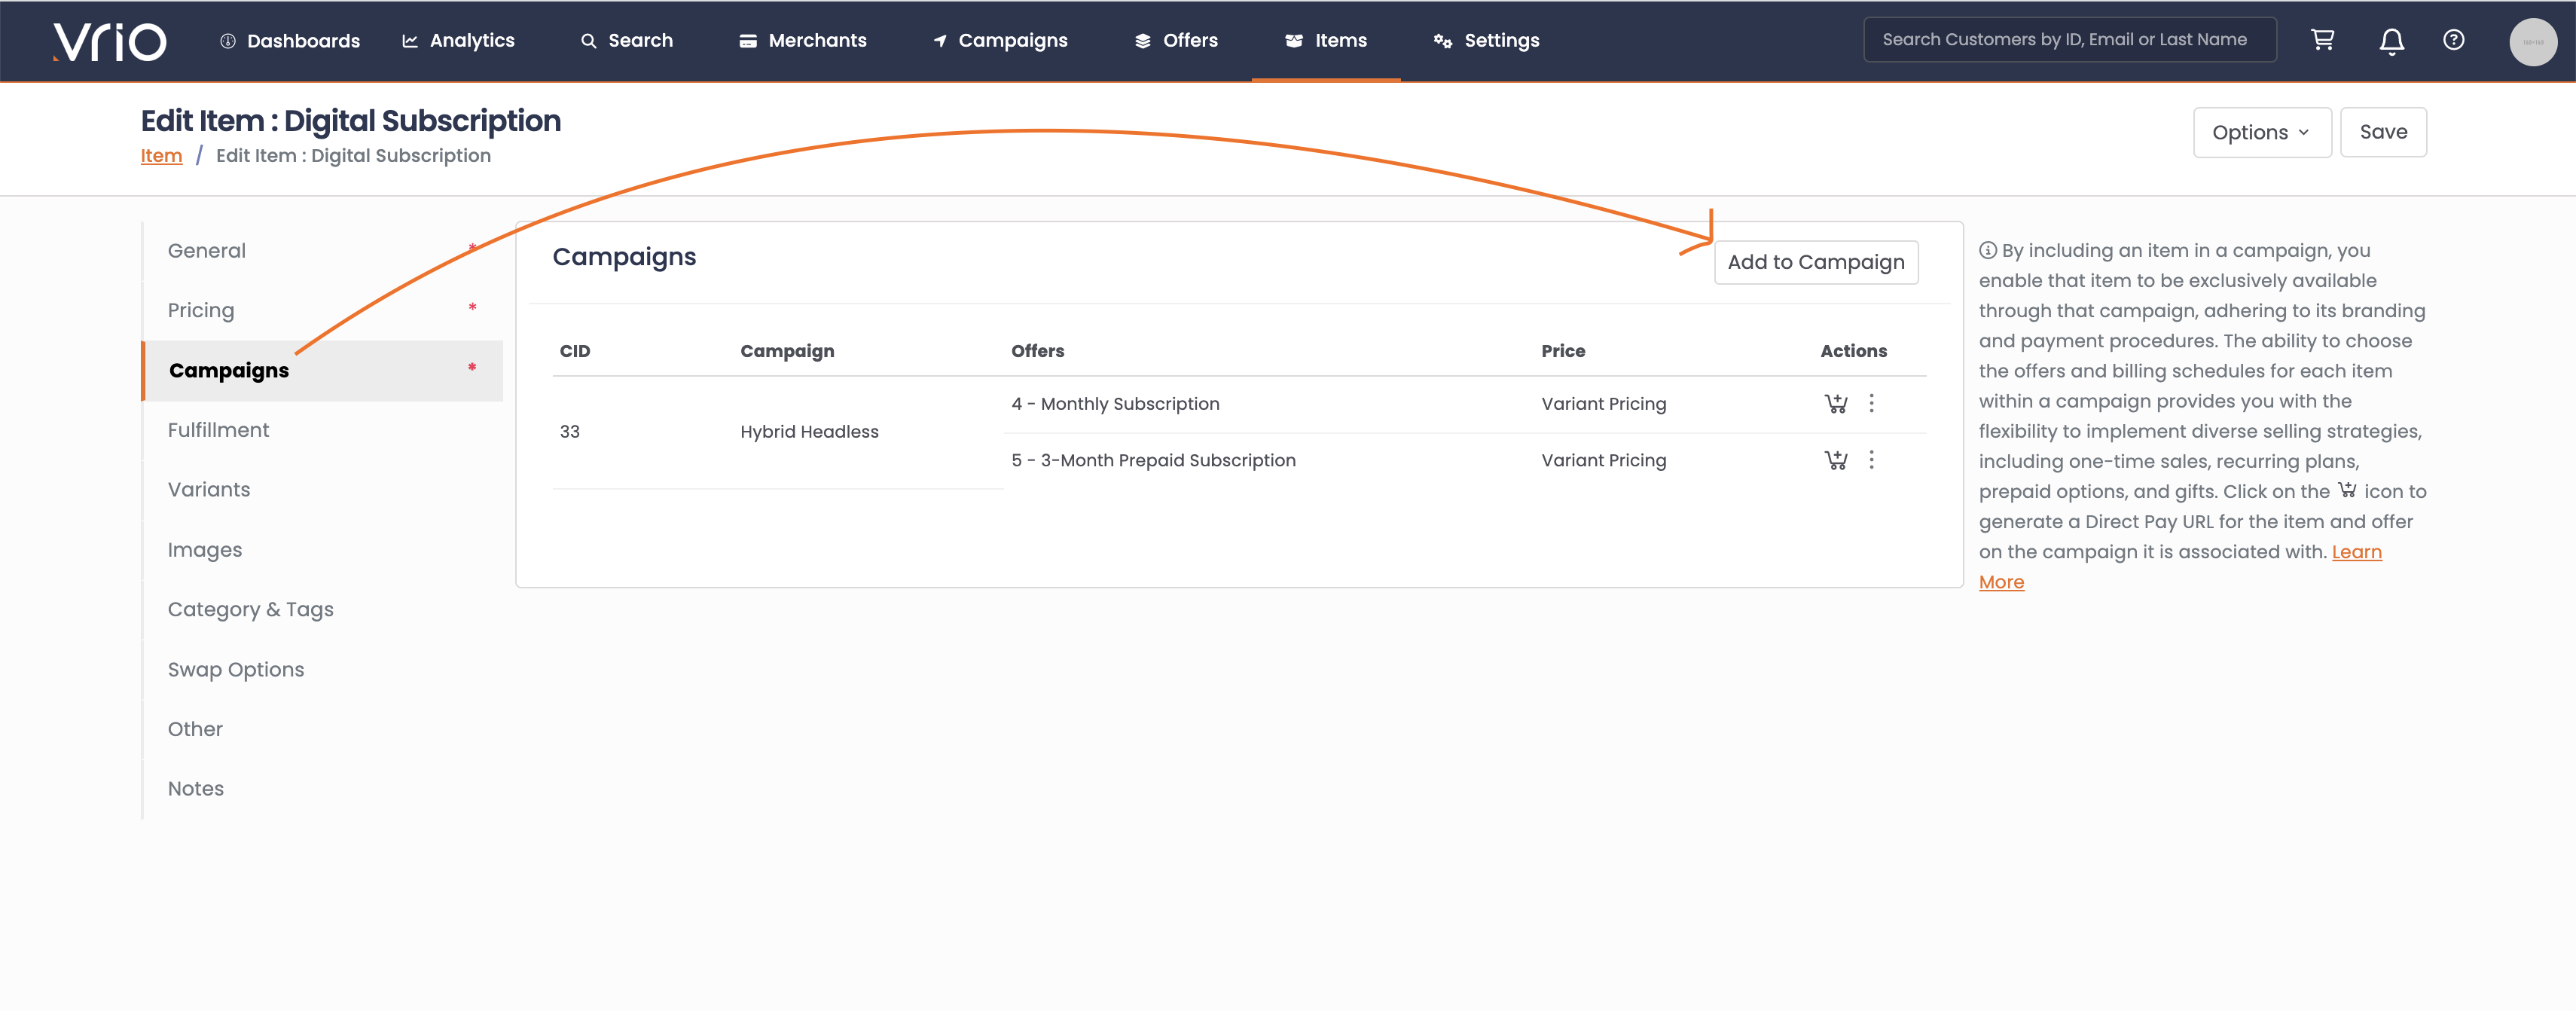This screenshot has width=2576, height=1011.
Task: Click CID value 33
Action: pos(569,432)
